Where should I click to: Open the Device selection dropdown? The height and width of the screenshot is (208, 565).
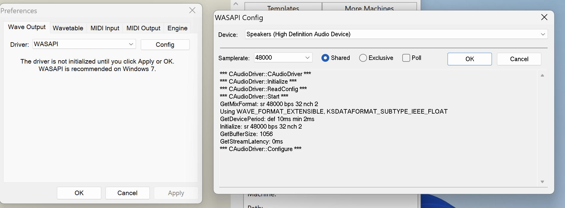(x=543, y=34)
